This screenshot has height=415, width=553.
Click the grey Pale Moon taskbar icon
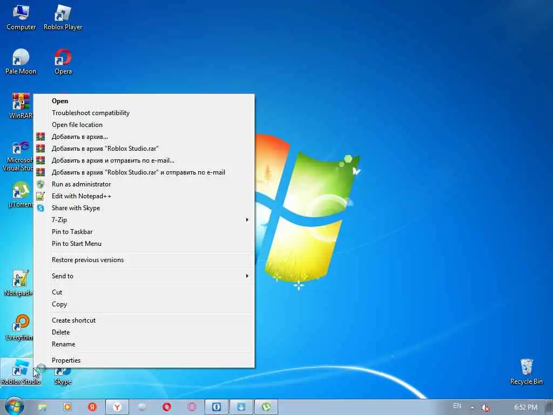[142, 407]
